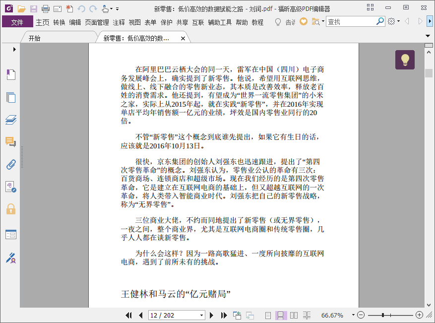Click the purple lightbulb tips button
Screen dimensions: 435x323
click(x=405, y=60)
